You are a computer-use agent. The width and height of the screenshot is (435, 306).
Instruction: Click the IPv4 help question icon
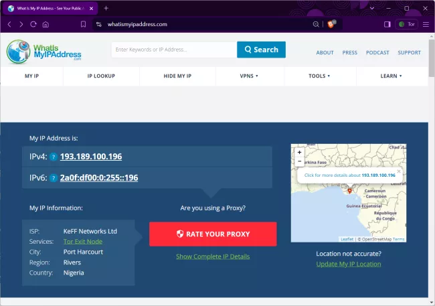pos(53,157)
